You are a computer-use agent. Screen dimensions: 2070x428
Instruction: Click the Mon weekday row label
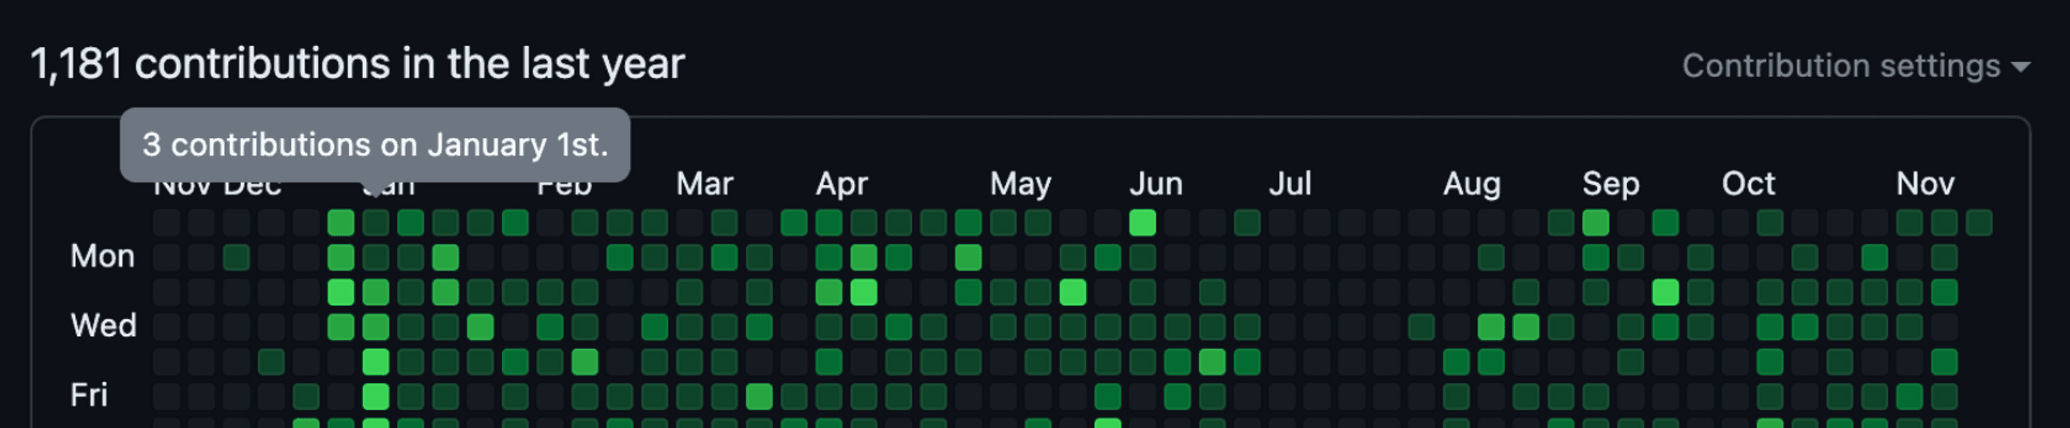[103, 256]
